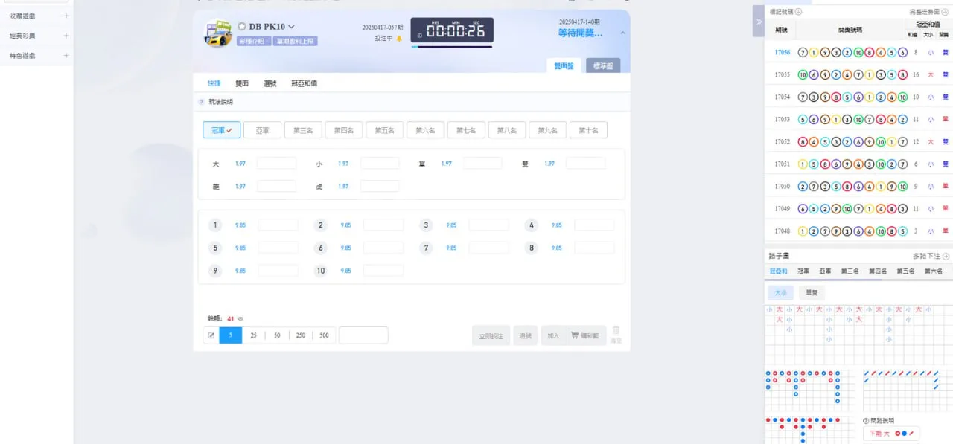Select the 亞軍 position option
953x444 pixels.
coord(262,130)
